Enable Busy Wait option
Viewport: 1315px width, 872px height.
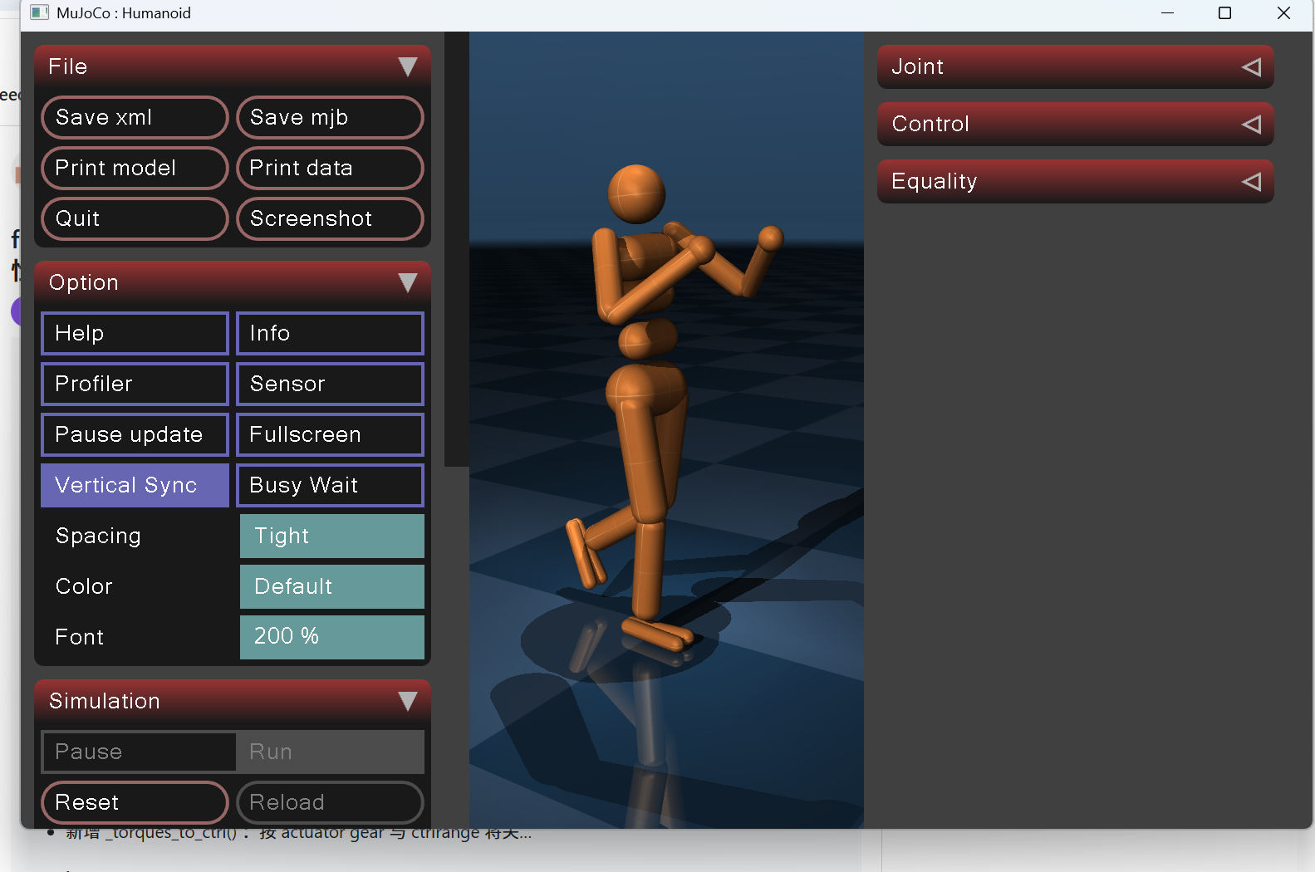tap(330, 485)
